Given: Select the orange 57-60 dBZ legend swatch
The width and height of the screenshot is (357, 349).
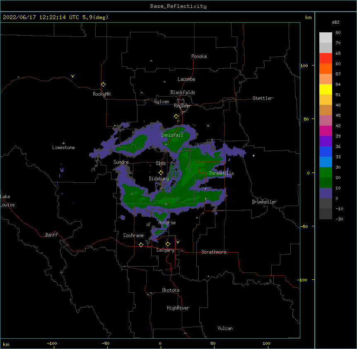Looking at the screenshot, I should click(x=326, y=68).
